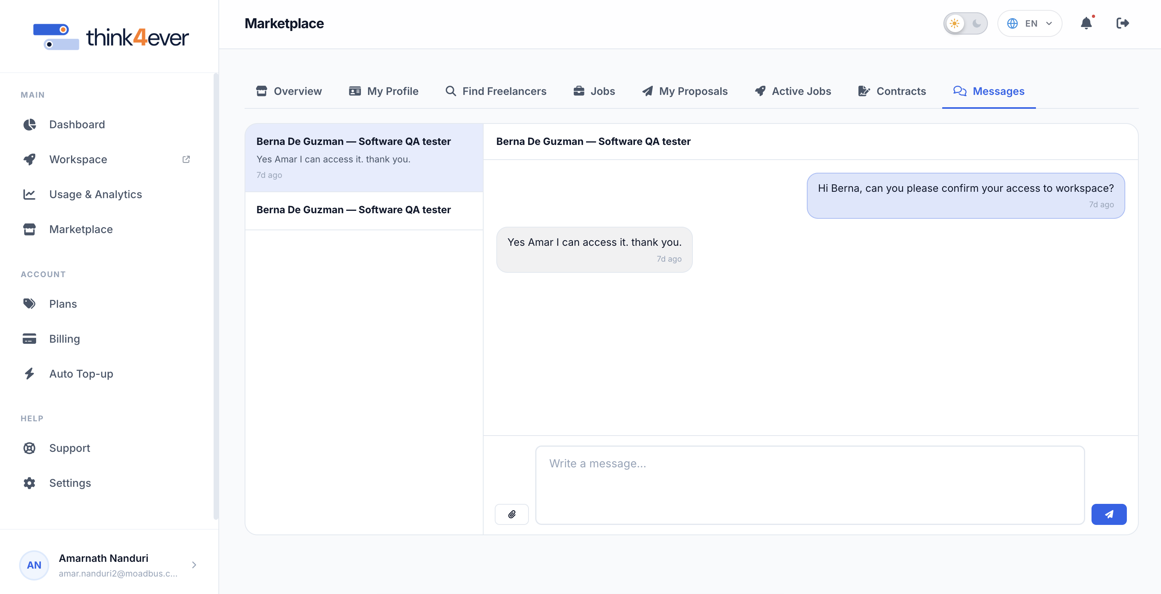Toggle light/dark theme switch
Screen dimensions: 1161x594
(x=965, y=23)
